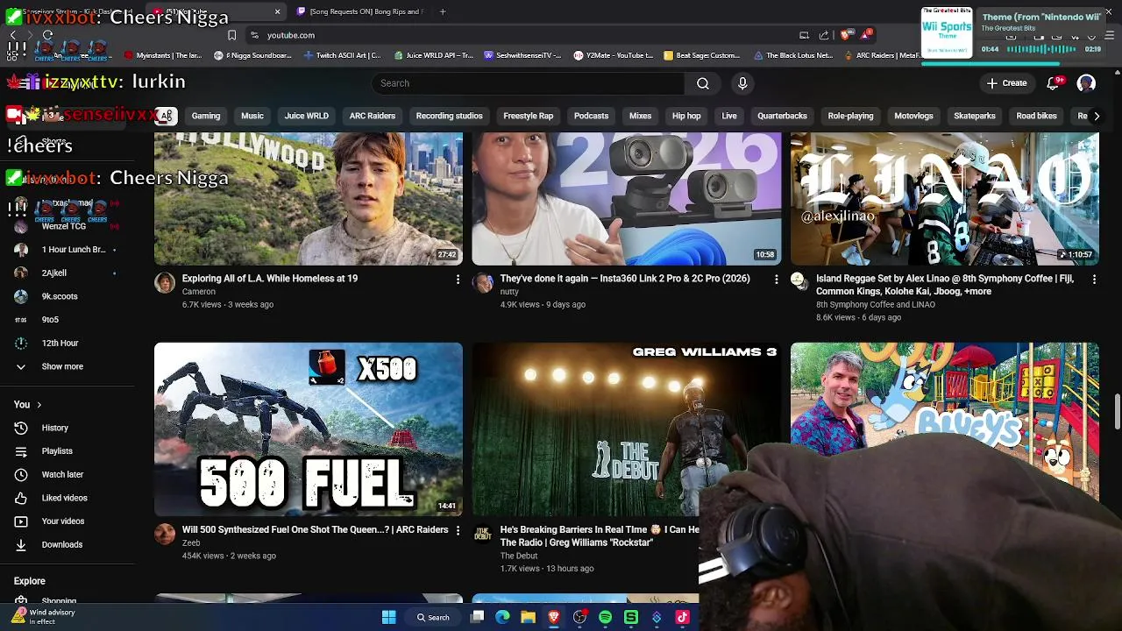Open TikTok app from the taskbar
Screen dimensions: 1122x631
coord(682,618)
